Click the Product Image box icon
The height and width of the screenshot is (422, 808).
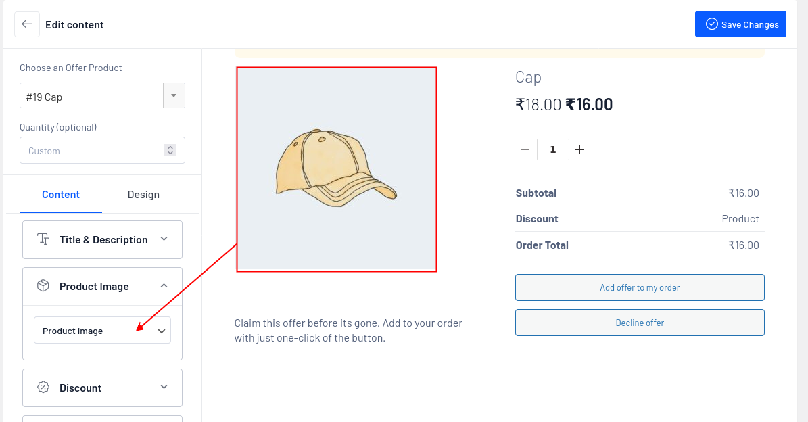click(43, 286)
